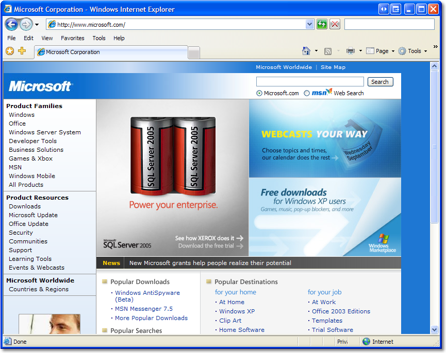This screenshot has height=353, width=446.
Task: Open a new blank tab
Action: coord(194,53)
